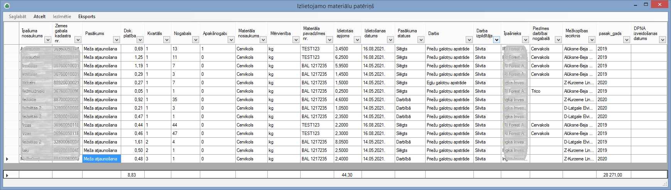Click Kvartāls cell with value 3
Viewport: 671px width, 190px height.
[158, 159]
